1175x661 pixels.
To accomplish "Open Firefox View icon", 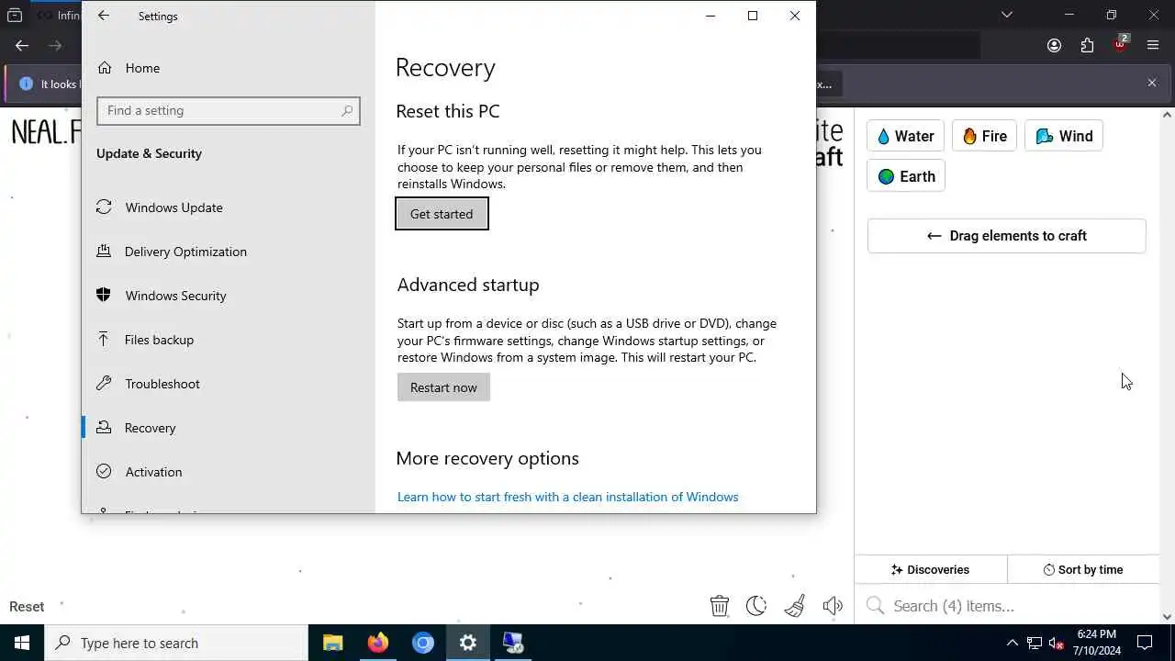I will pos(15,15).
